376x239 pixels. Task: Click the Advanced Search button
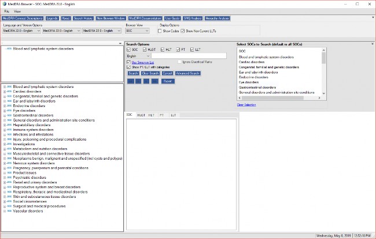click(x=187, y=73)
